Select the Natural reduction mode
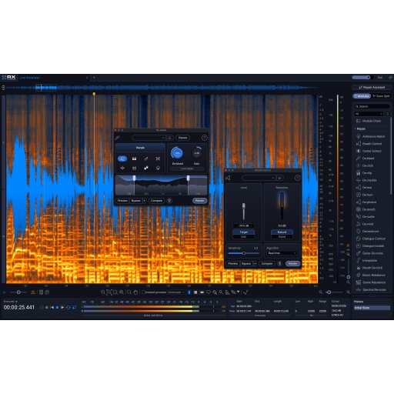 [x=282, y=232]
